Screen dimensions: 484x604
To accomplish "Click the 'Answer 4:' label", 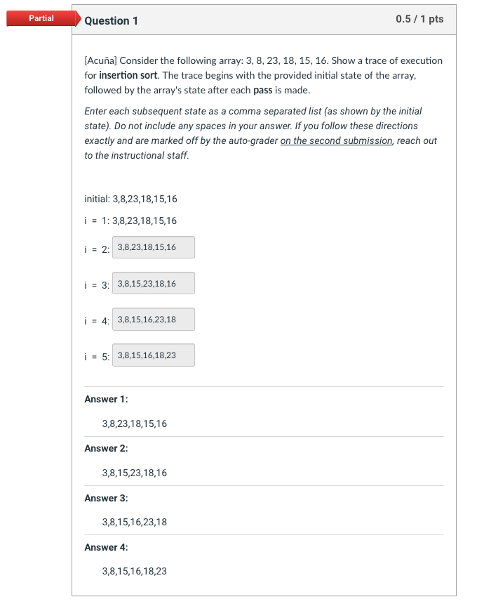I will pos(106,547).
